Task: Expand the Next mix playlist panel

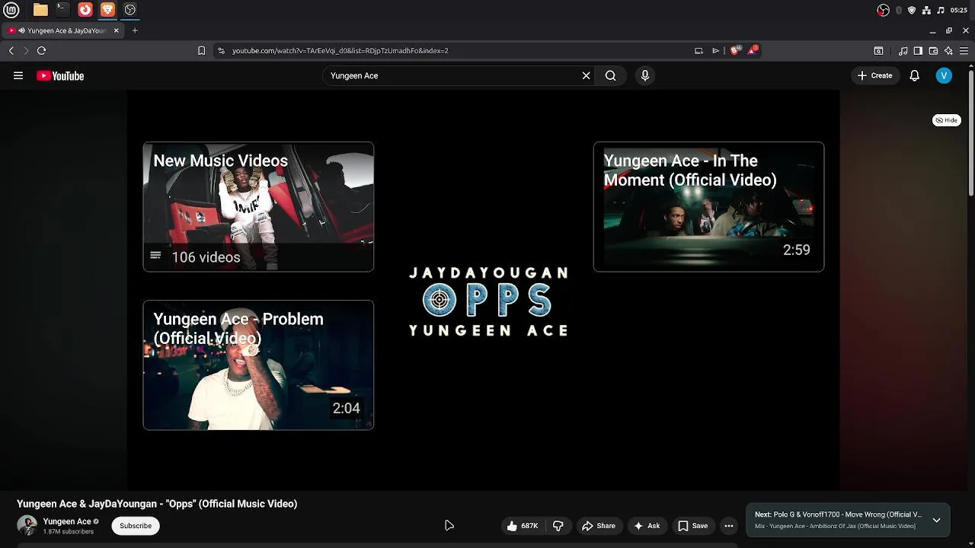Action: (x=936, y=521)
